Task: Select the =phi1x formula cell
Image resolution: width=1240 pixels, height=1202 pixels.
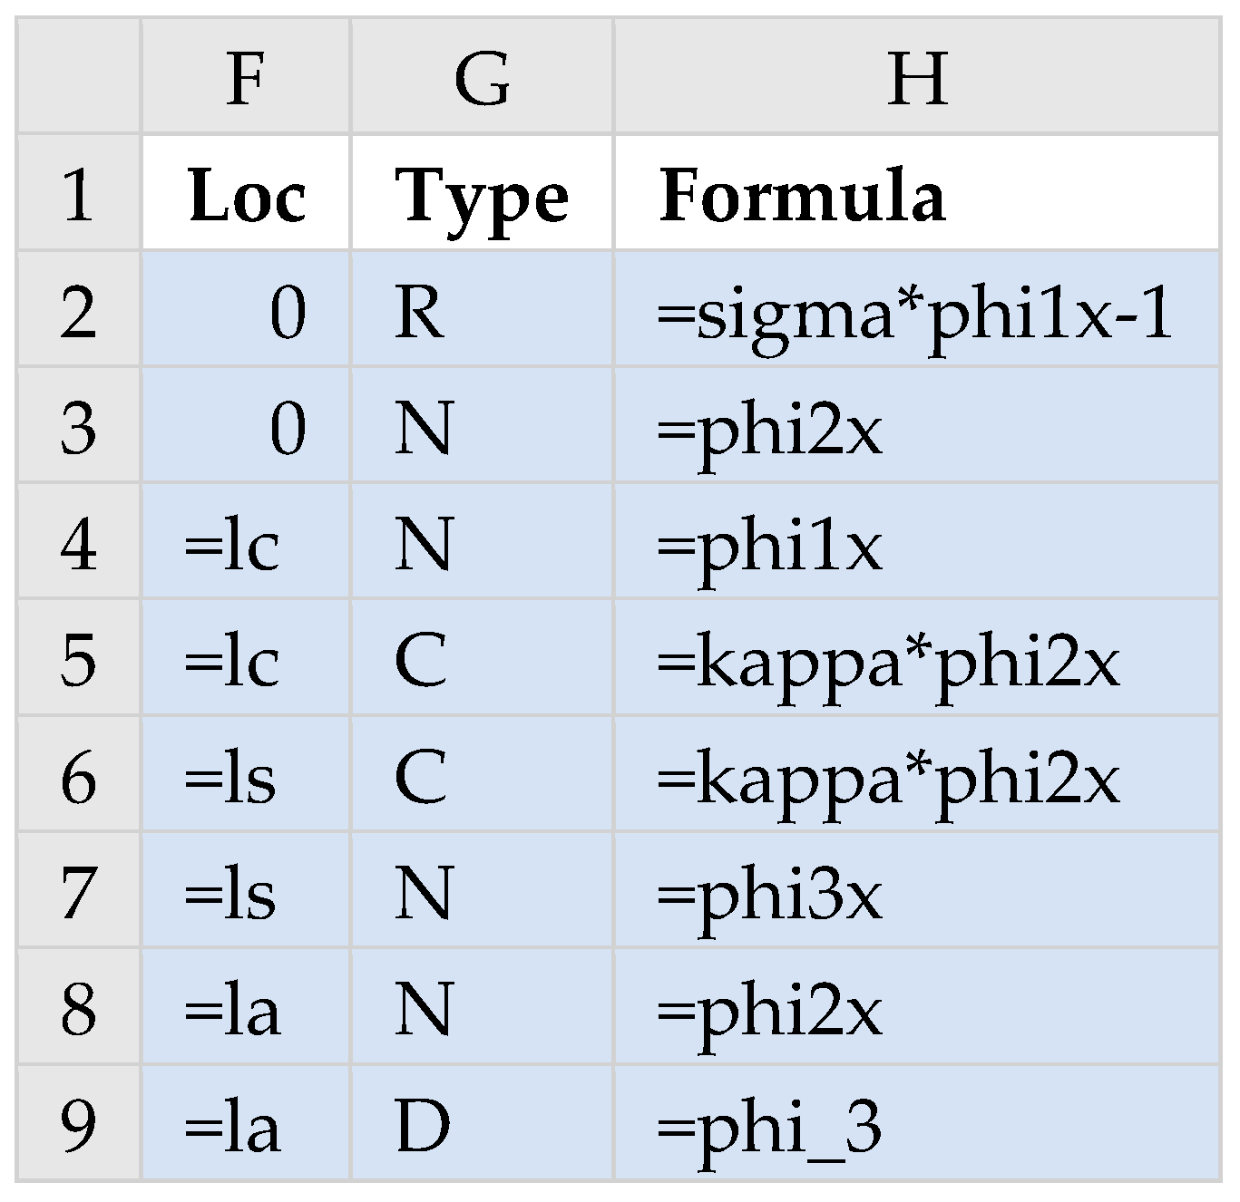Action: (x=916, y=545)
